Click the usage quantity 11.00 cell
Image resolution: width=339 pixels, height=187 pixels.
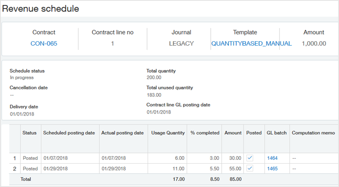(178, 169)
